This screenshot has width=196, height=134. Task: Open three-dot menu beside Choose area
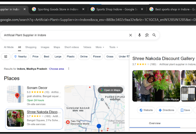[69, 69]
